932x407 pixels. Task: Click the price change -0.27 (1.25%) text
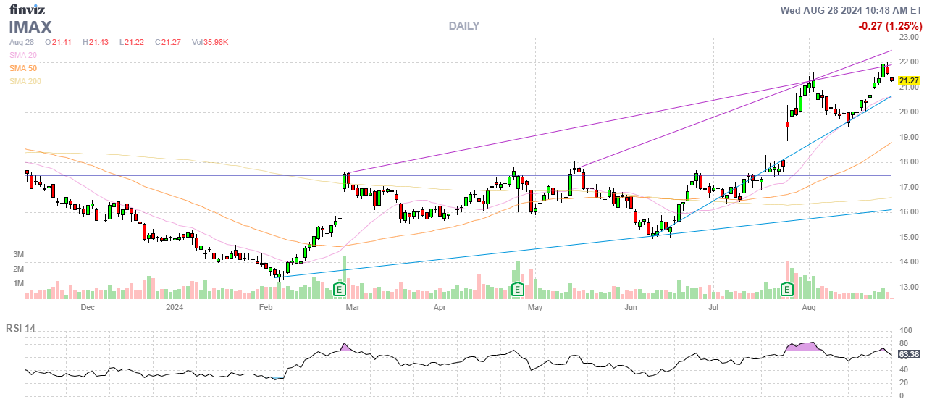point(889,26)
